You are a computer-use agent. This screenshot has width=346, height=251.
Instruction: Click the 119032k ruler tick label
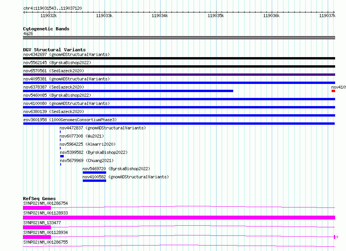(x=49, y=16)
